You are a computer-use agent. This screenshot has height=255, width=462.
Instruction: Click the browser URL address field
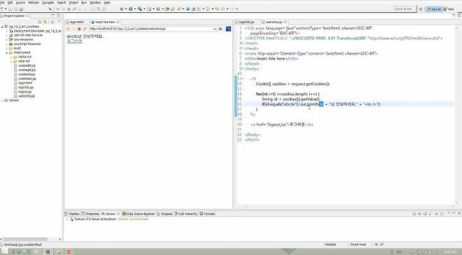tap(151, 29)
